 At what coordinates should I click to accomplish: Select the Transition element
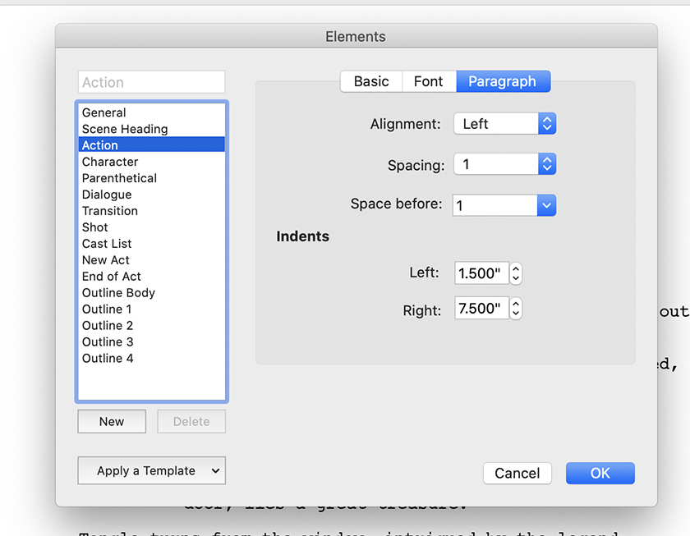pos(110,211)
